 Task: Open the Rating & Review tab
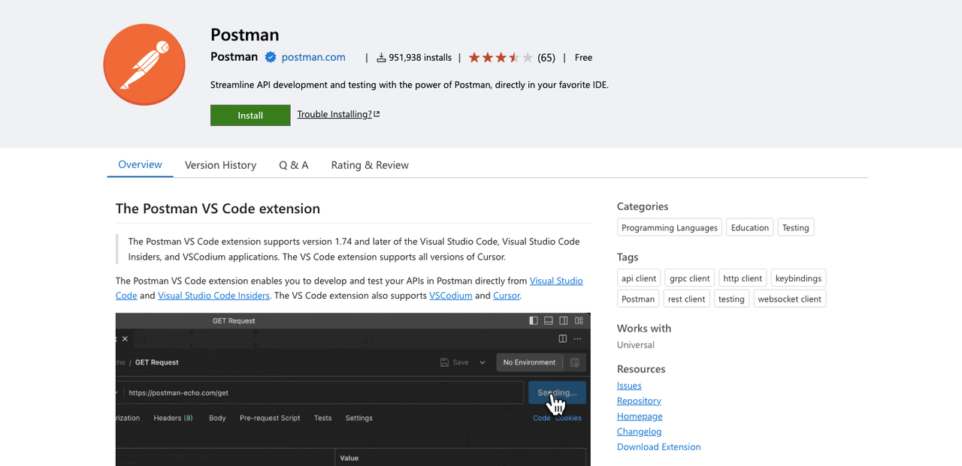tap(370, 165)
